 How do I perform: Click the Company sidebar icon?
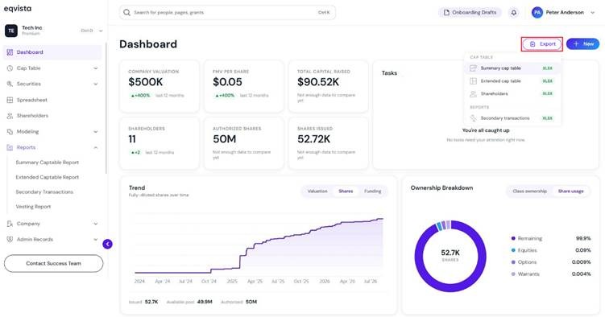[10, 224]
